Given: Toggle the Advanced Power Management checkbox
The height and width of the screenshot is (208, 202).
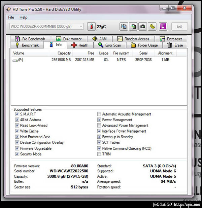Looking at the screenshot, I should pos(99,126).
